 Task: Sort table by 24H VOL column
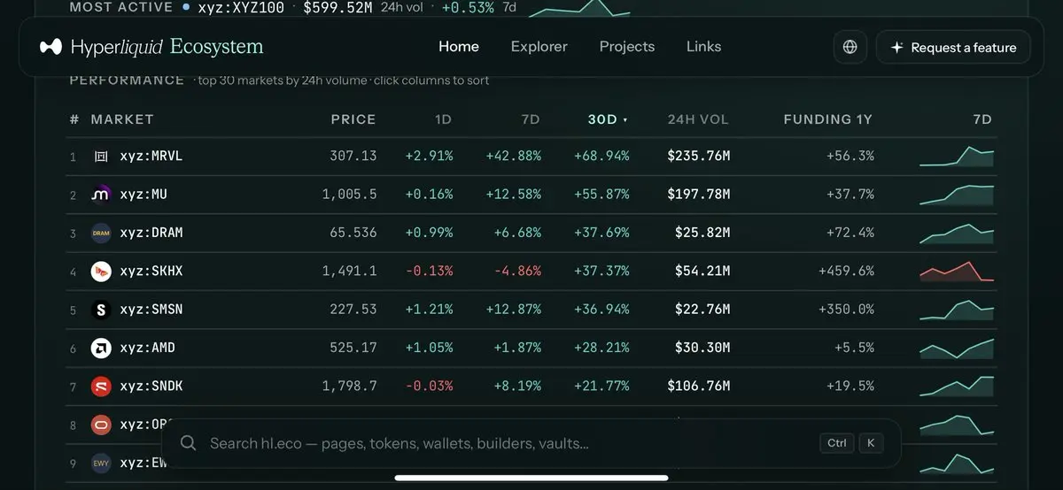pos(698,119)
